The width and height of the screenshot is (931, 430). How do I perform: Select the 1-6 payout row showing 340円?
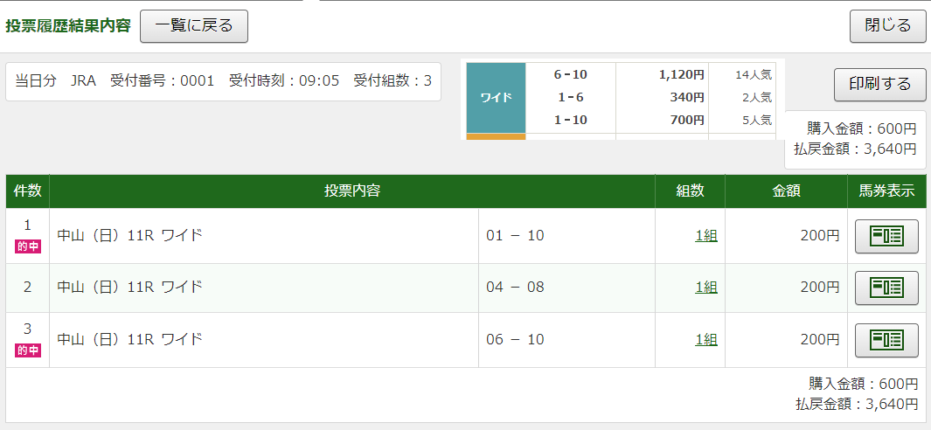coord(650,97)
